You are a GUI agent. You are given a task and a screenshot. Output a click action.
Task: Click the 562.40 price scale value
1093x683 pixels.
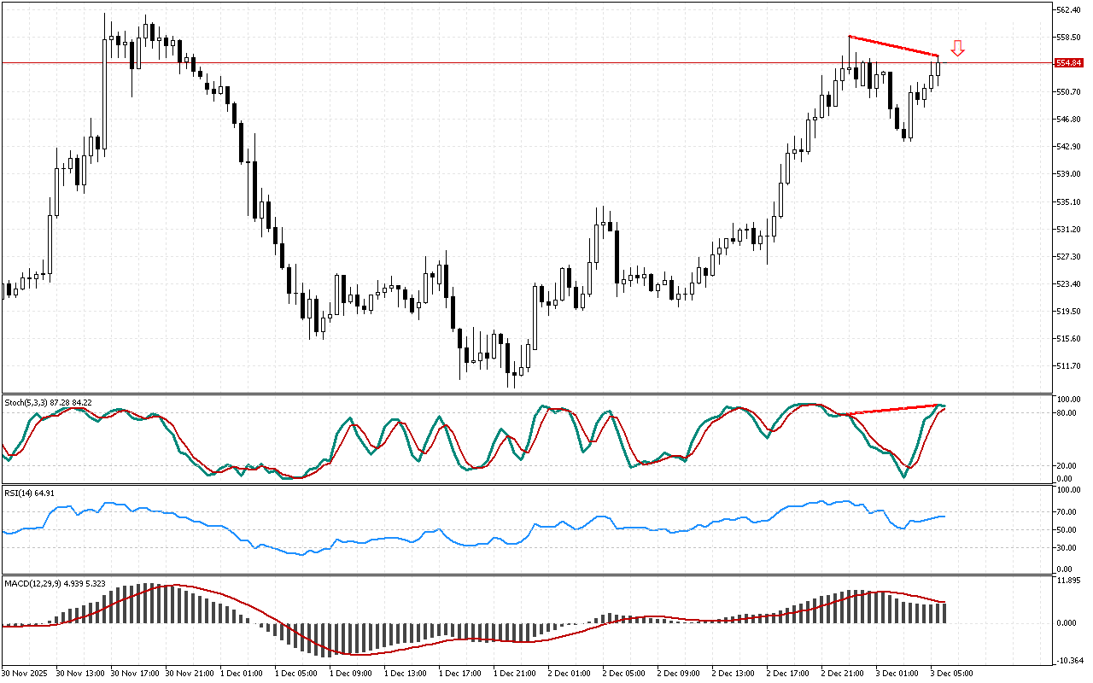(1068, 10)
